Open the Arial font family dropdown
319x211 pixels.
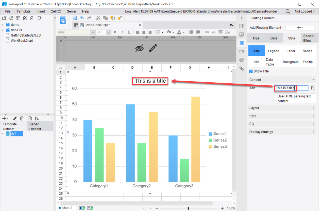tap(93, 32)
